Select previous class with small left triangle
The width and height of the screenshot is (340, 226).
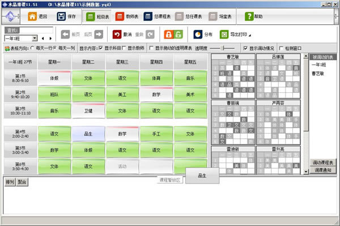click(43, 39)
